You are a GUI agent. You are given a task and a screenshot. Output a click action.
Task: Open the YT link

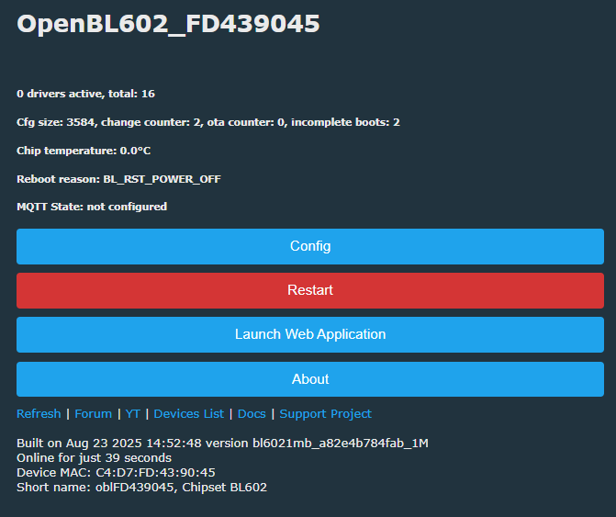click(133, 413)
